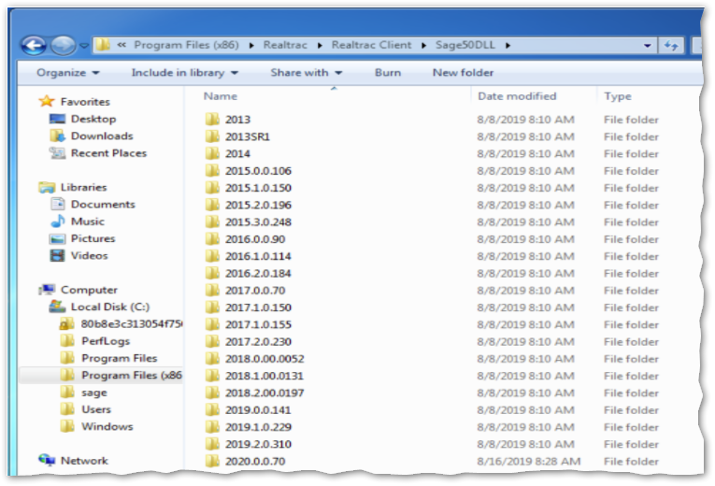Click the Network icon in navigation pane
Screen dimensions: 715x486
47,460
